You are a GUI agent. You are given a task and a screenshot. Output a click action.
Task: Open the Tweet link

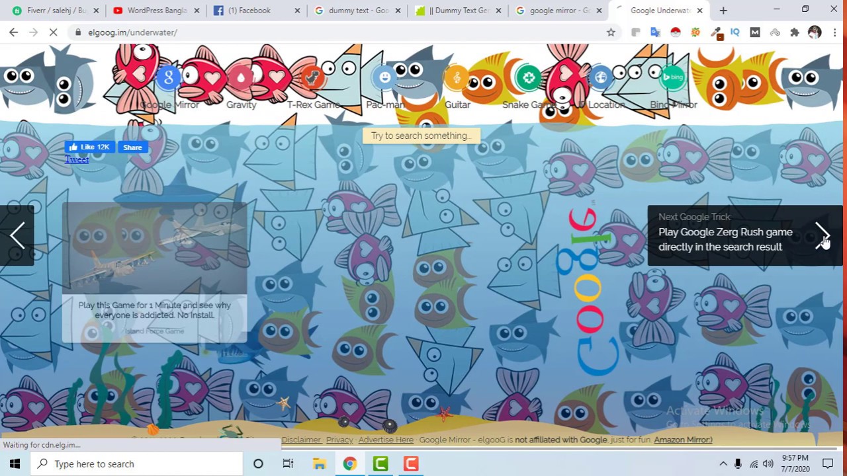pos(77,159)
